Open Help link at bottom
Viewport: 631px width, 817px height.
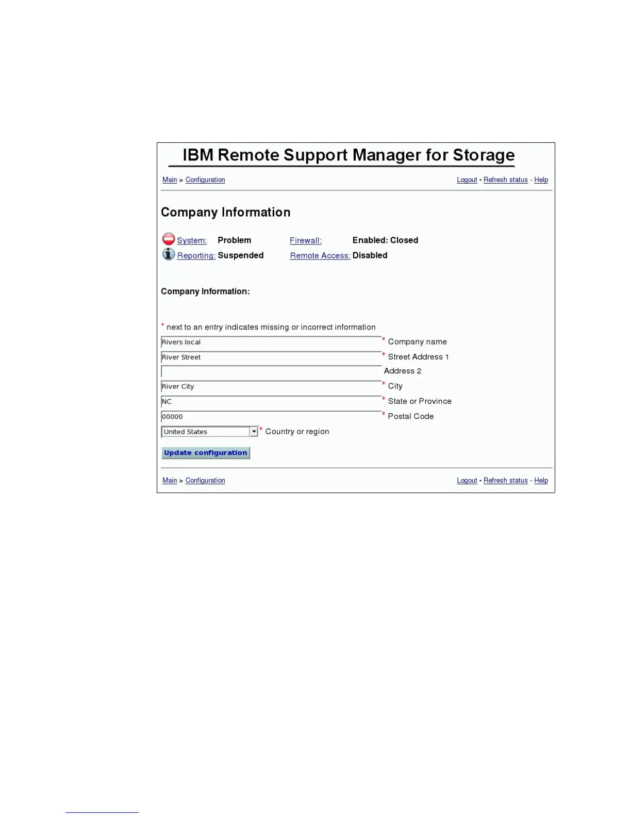pyautogui.click(x=541, y=480)
